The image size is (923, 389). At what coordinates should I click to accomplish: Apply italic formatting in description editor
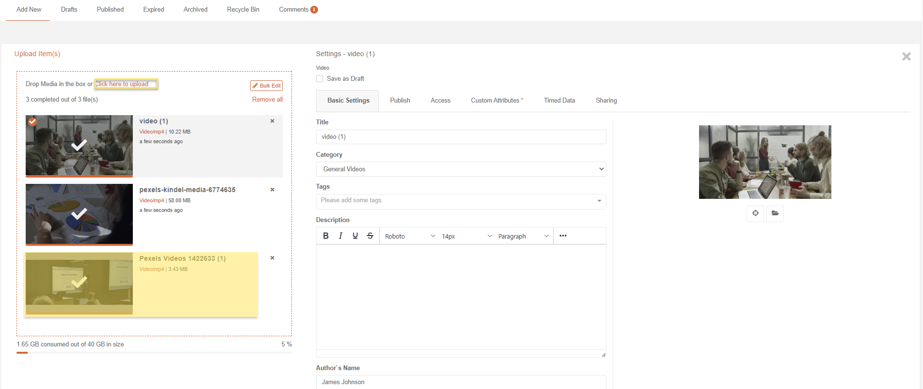coord(340,236)
